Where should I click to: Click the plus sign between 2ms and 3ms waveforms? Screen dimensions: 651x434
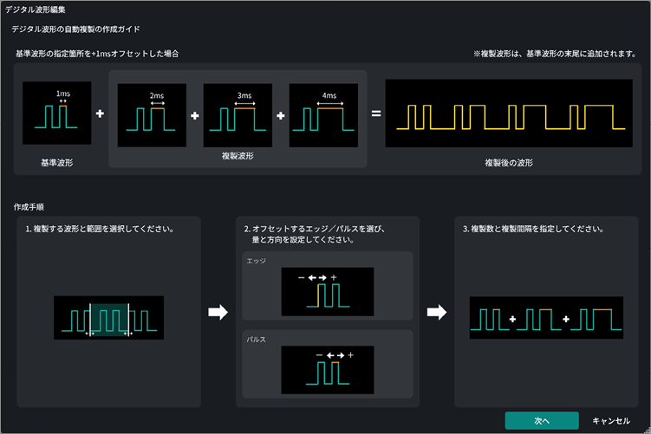[x=195, y=116]
